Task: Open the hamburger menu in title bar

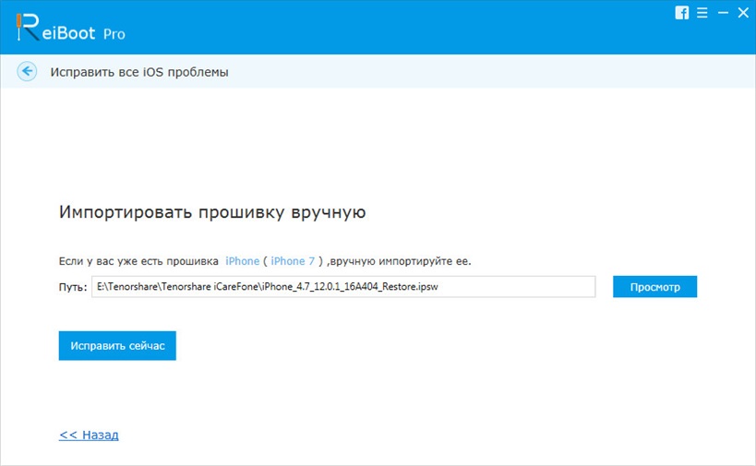Action: pos(702,13)
